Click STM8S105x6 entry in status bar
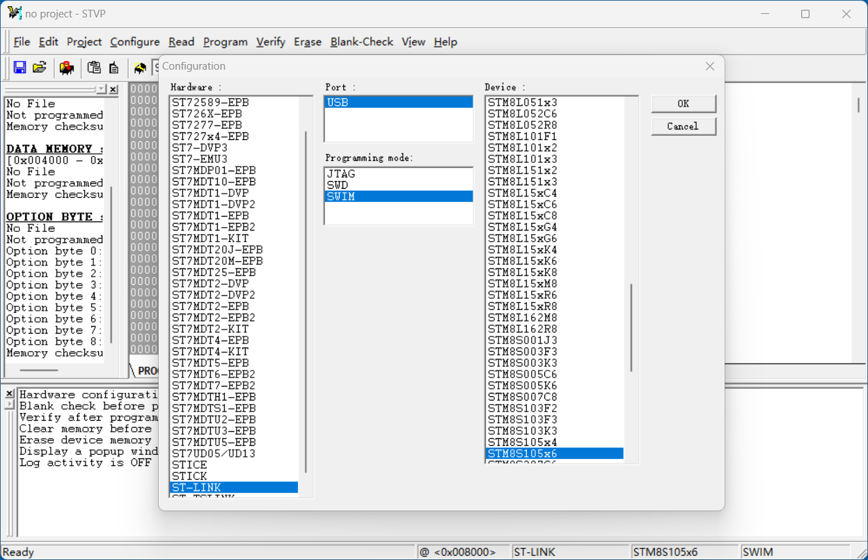 tap(685, 552)
